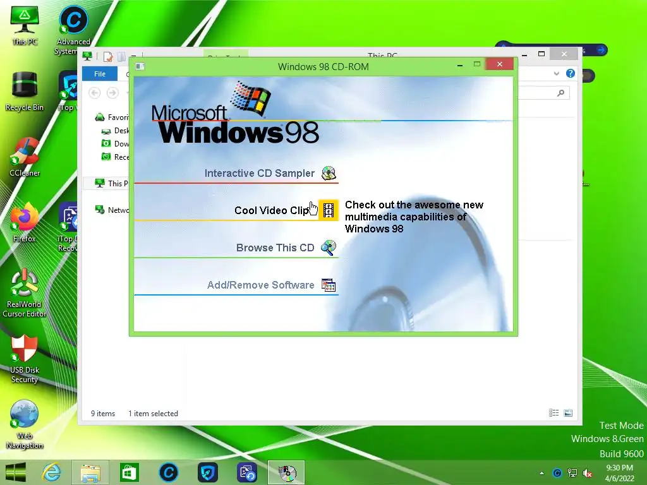Click the Properties quick access toolbar icon
647x485 pixels.
coord(107,56)
